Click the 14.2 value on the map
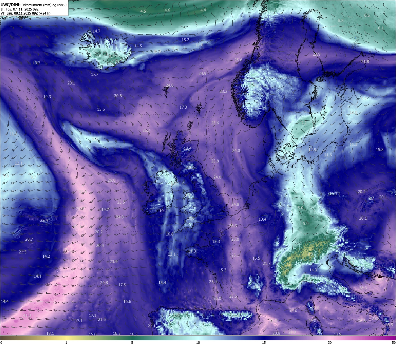396x345 pixels. 46,257
